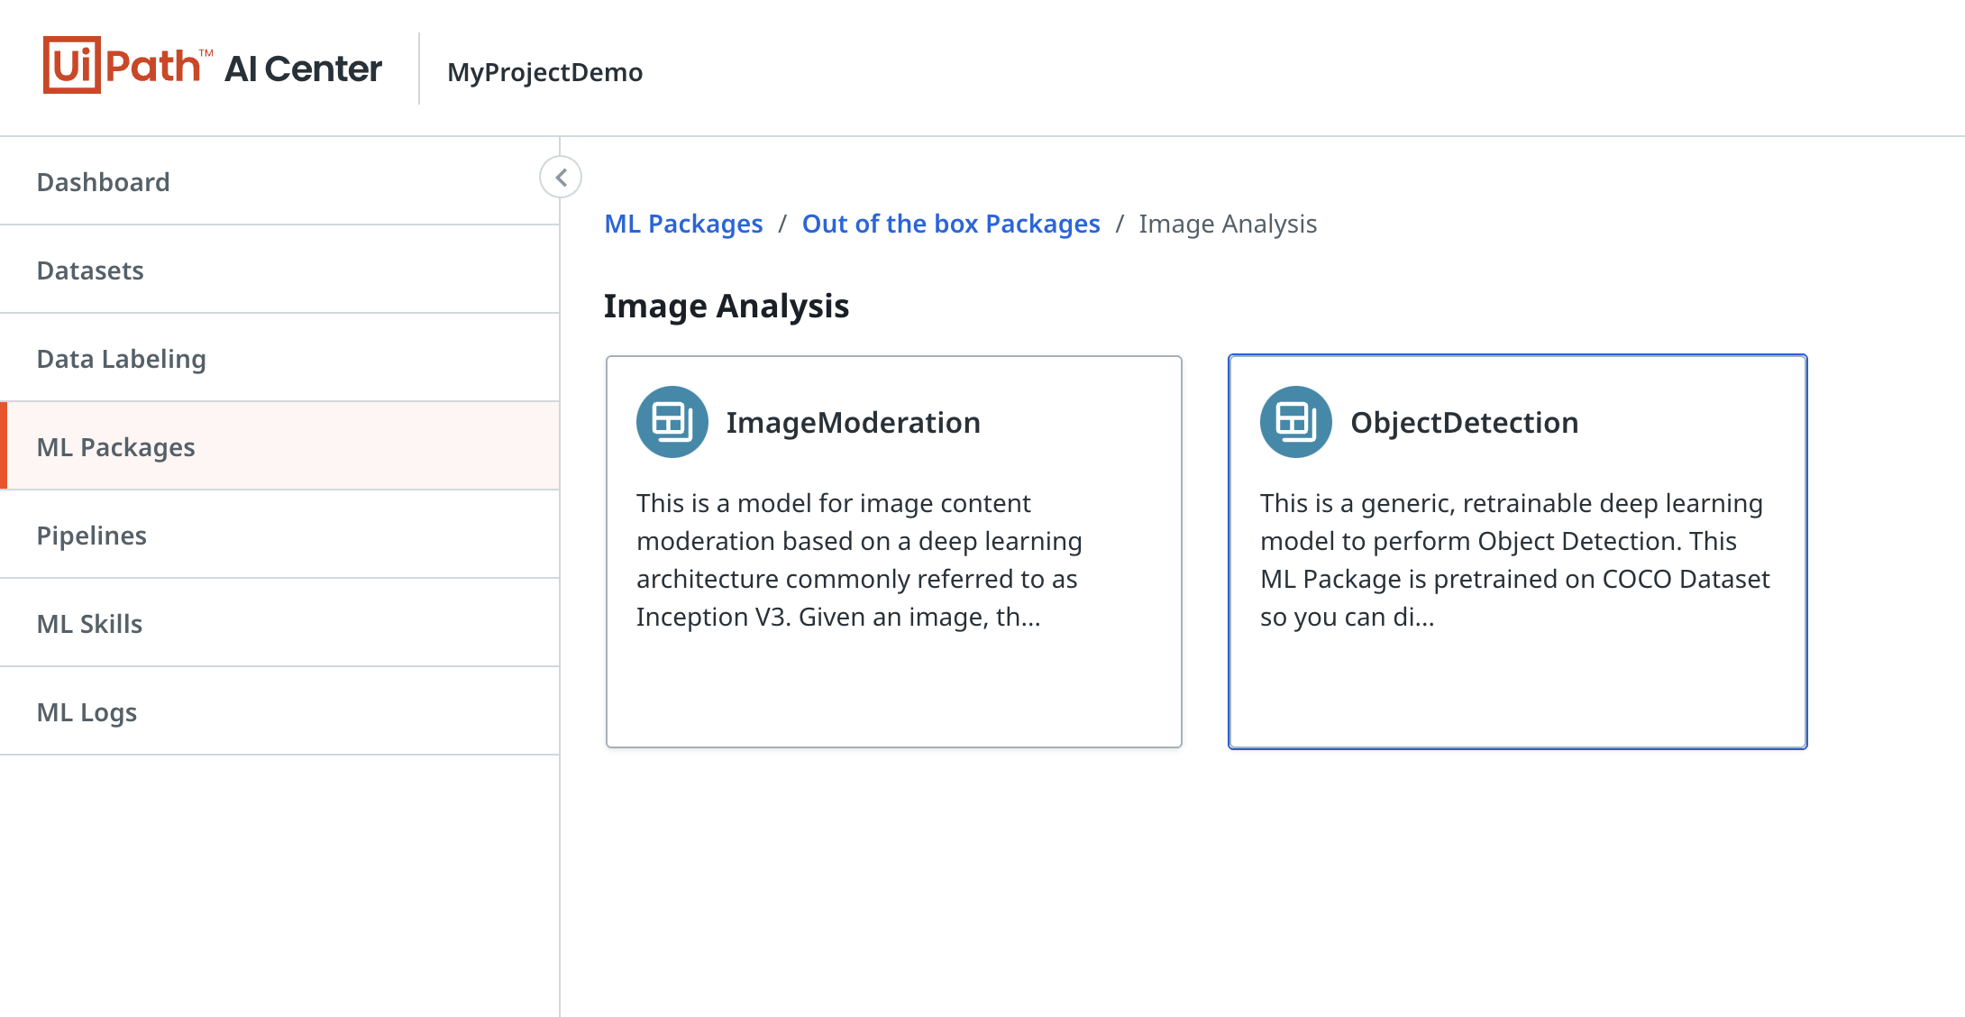The width and height of the screenshot is (1965, 1017).
Task: Click the Out of the box Packages link
Action: (950, 223)
